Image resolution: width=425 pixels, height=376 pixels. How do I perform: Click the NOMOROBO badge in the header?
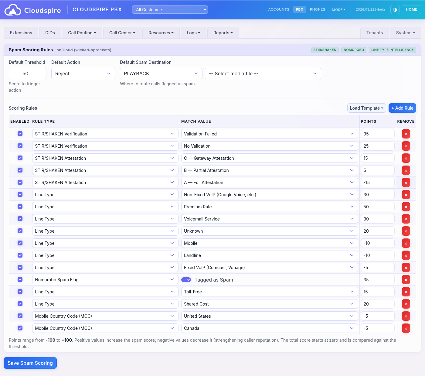coord(354,50)
